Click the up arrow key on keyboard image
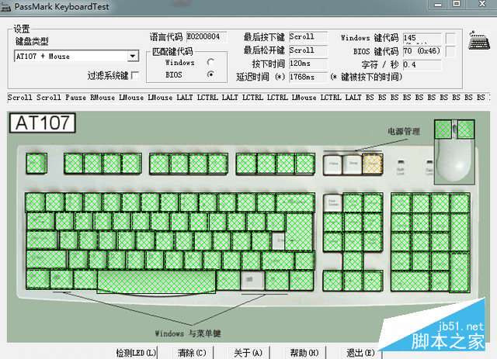The width and height of the screenshot is (497, 359). point(353,261)
